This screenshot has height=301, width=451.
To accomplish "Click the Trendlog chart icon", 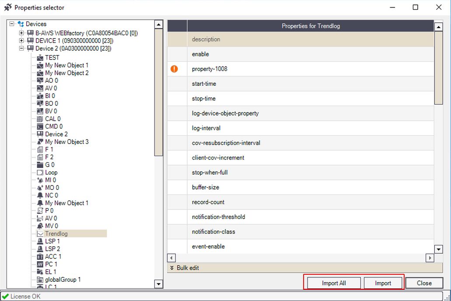I will (x=40, y=234).
